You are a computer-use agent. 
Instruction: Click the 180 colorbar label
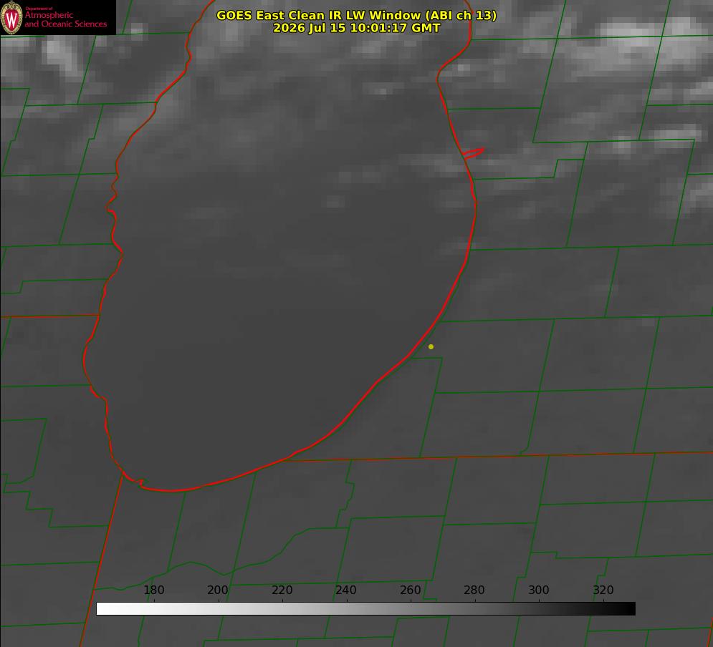(x=153, y=590)
